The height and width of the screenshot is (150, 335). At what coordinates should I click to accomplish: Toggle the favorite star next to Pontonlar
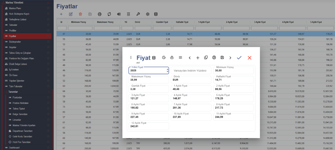tap(48, 97)
